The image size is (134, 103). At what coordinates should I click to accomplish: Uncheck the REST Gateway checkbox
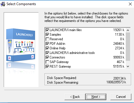(47, 66)
